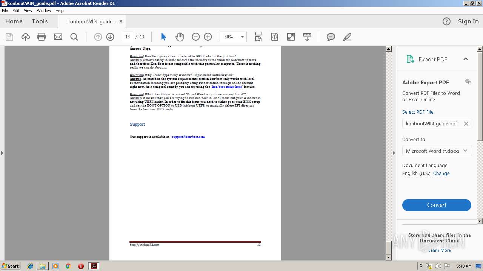Click the Sign In link

point(468,21)
